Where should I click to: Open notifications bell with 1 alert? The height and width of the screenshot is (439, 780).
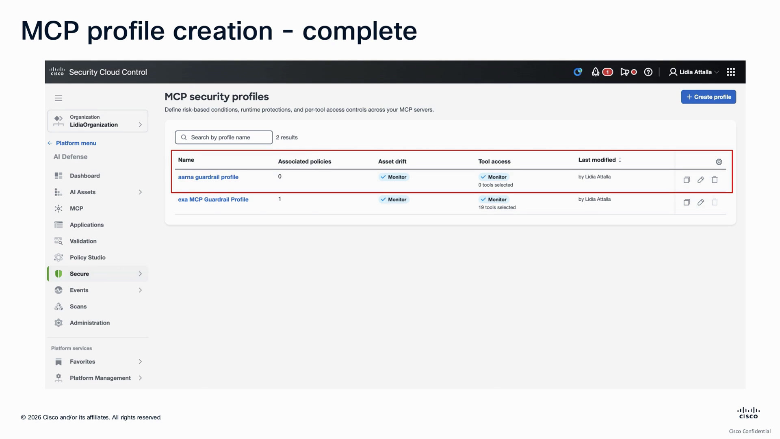(602, 72)
